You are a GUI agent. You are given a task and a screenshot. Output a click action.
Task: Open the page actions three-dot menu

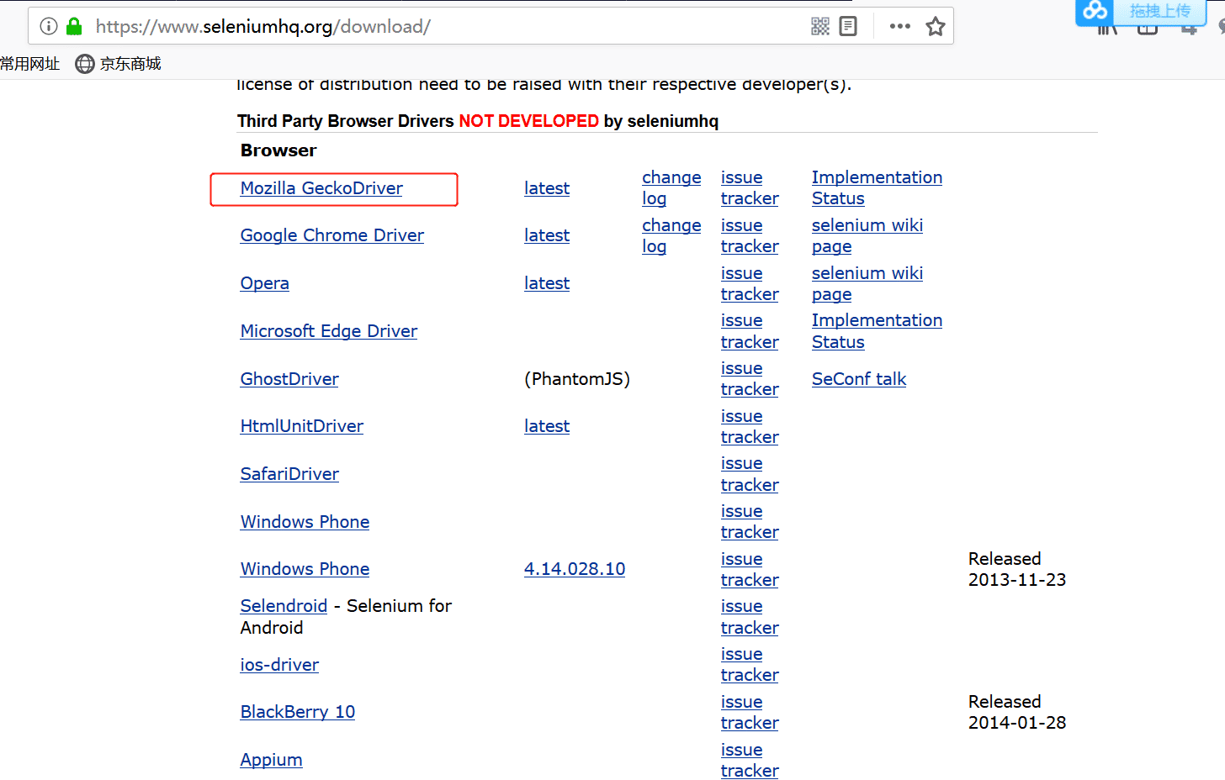[x=899, y=26]
